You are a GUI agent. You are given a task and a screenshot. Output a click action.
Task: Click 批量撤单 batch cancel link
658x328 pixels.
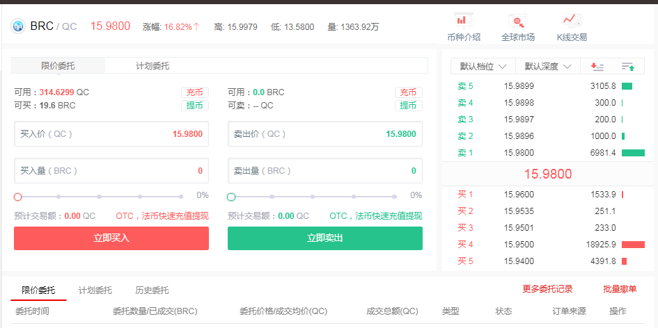[x=620, y=288]
